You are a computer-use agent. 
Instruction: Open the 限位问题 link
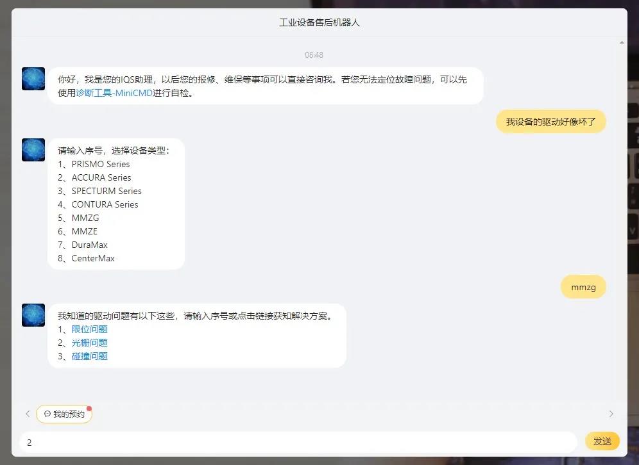[90, 329]
